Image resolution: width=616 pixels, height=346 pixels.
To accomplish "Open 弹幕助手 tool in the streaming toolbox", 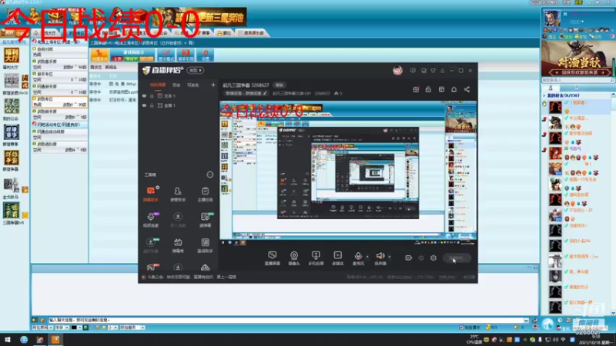I will [151, 195].
